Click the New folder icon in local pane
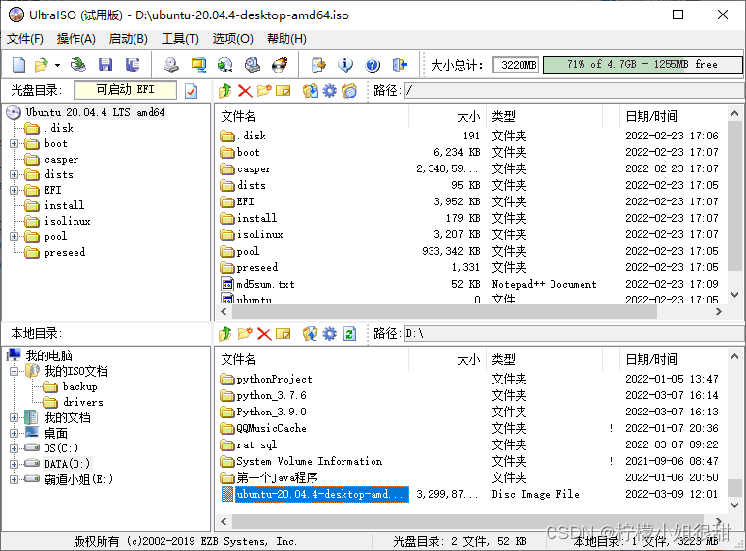746x551 pixels. 245,334
